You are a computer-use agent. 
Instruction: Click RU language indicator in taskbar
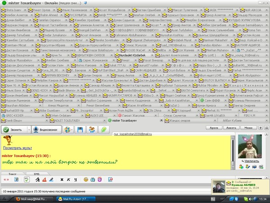[213, 199]
